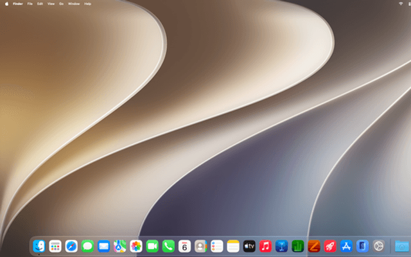Open System Settings from the Dock
Viewport: 411px width, 257px height.
pyautogui.click(x=378, y=246)
